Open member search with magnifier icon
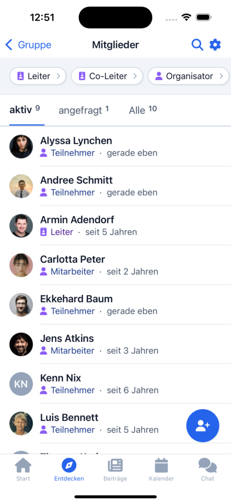The width and height of the screenshot is (231, 503). [x=197, y=45]
